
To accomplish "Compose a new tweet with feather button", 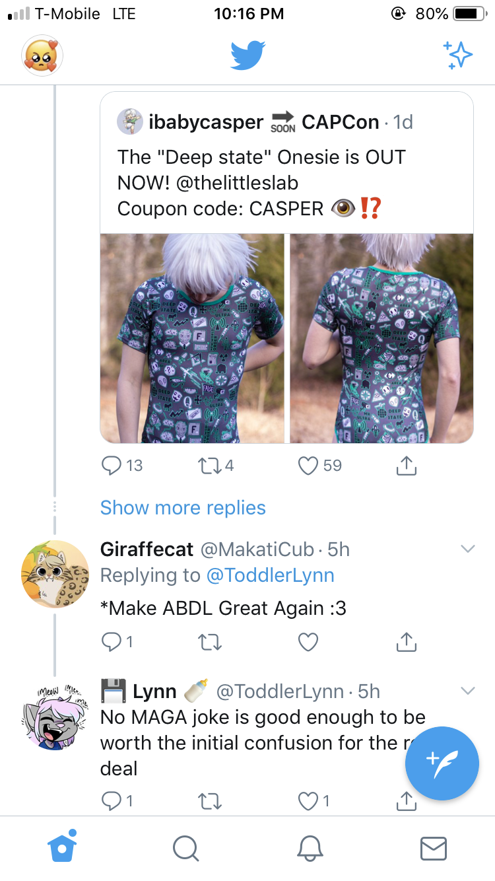I will (442, 763).
